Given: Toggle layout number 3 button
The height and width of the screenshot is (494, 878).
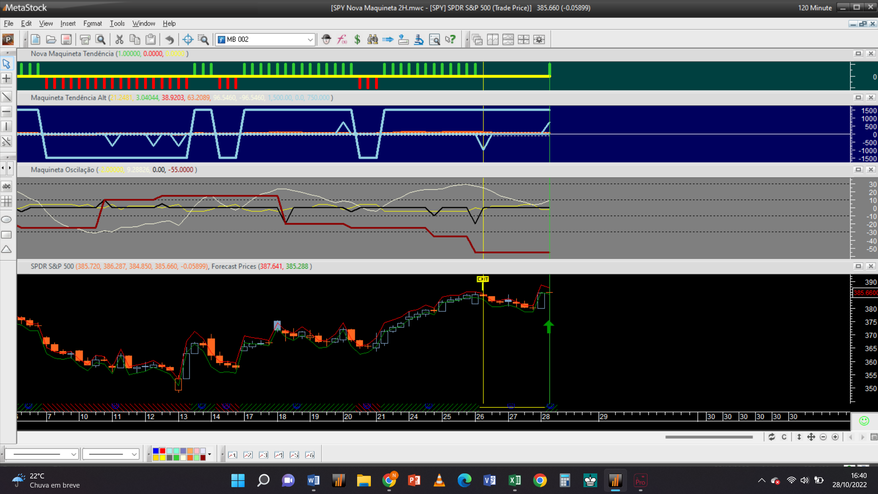Looking at the screenshot, I should (x=263, y=455).
